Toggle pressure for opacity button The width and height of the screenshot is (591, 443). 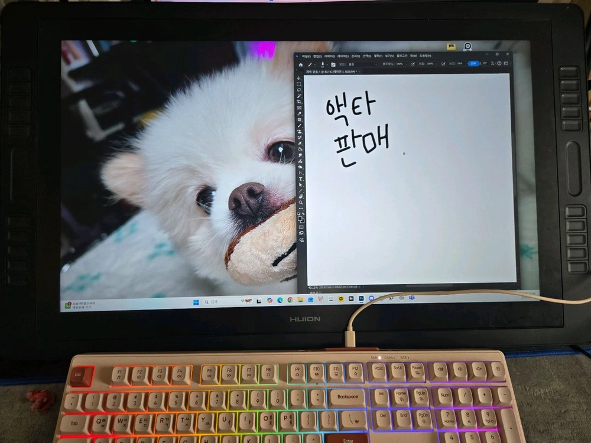pos(413,64)
